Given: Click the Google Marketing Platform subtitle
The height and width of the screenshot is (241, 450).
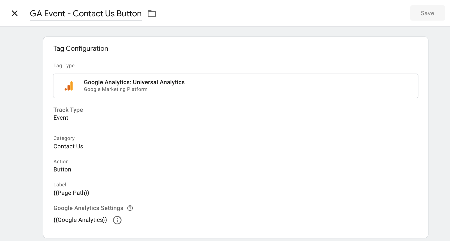Looking at the screenshot, I should click(x=116, y=89).
